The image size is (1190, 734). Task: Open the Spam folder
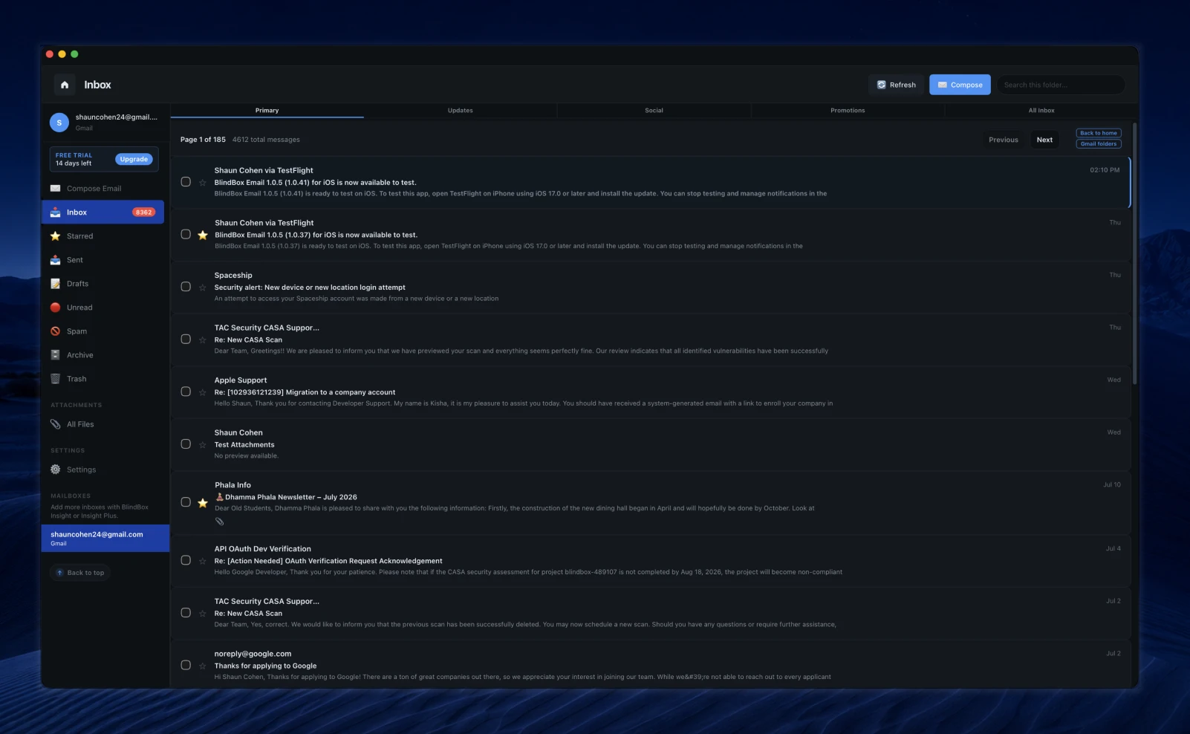point(103,331)
